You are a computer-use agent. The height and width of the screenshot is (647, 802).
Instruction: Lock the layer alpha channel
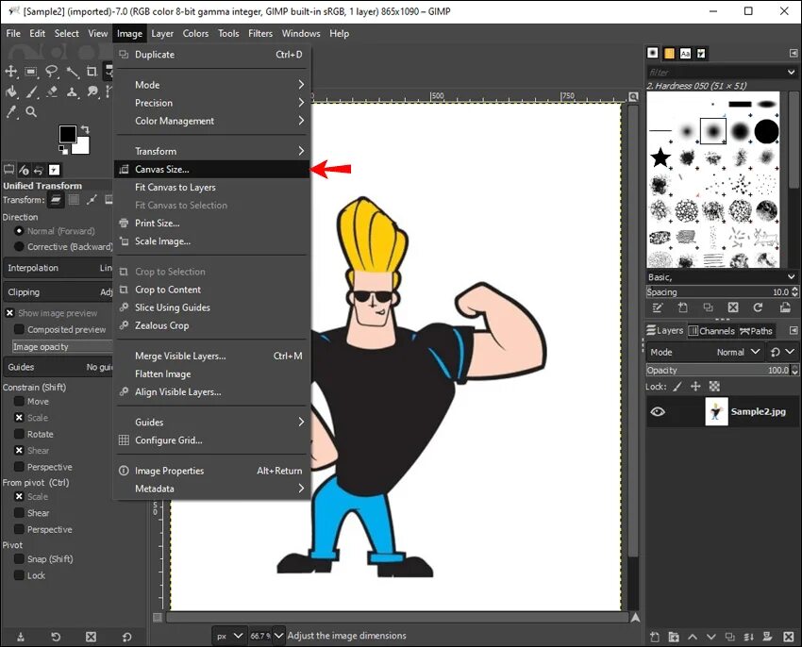714,386
